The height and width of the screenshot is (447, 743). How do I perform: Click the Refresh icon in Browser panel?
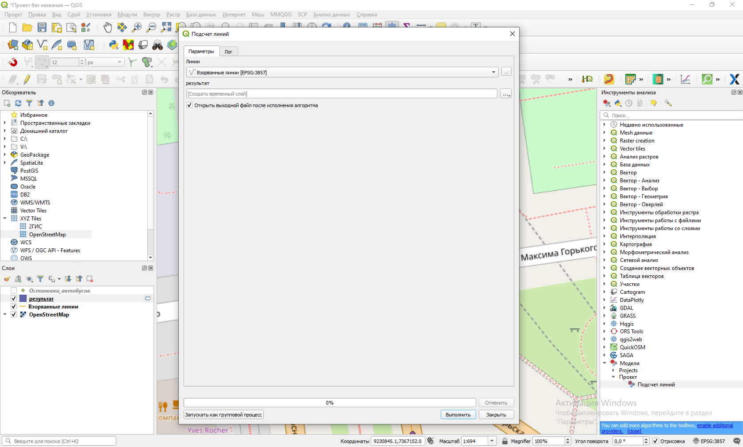coord(18,103)
